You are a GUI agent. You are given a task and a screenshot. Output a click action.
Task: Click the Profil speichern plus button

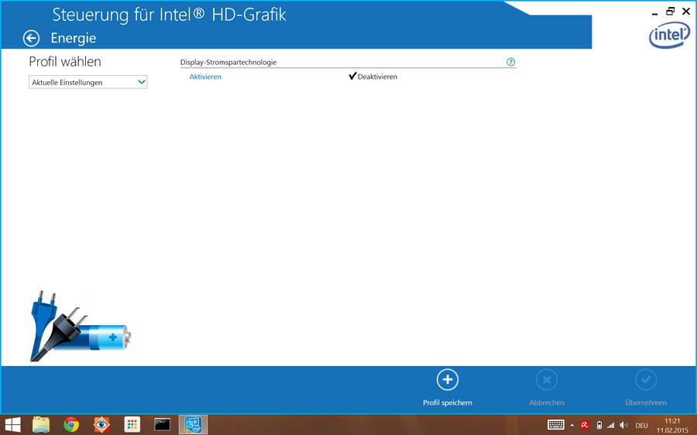coord(448,380)
